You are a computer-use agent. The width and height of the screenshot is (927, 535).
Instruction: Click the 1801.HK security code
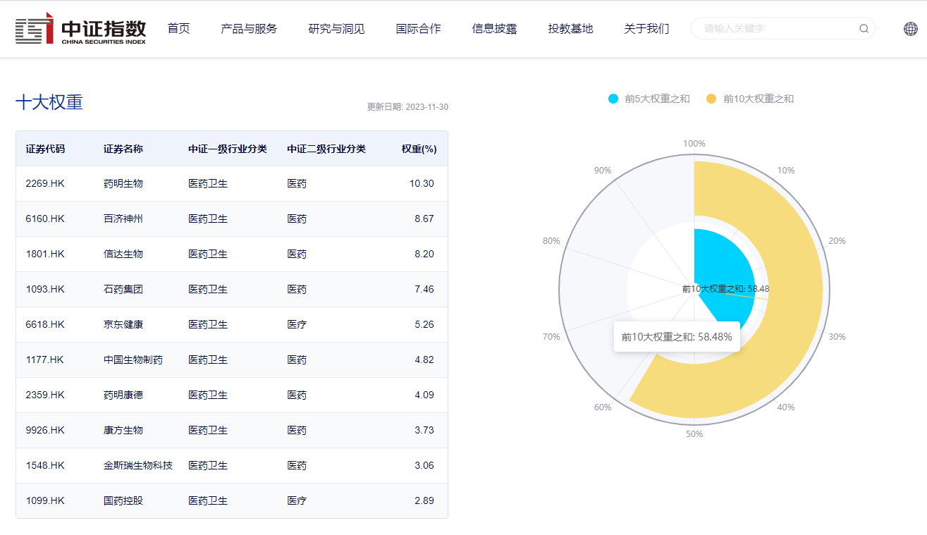tap(45, 254)
